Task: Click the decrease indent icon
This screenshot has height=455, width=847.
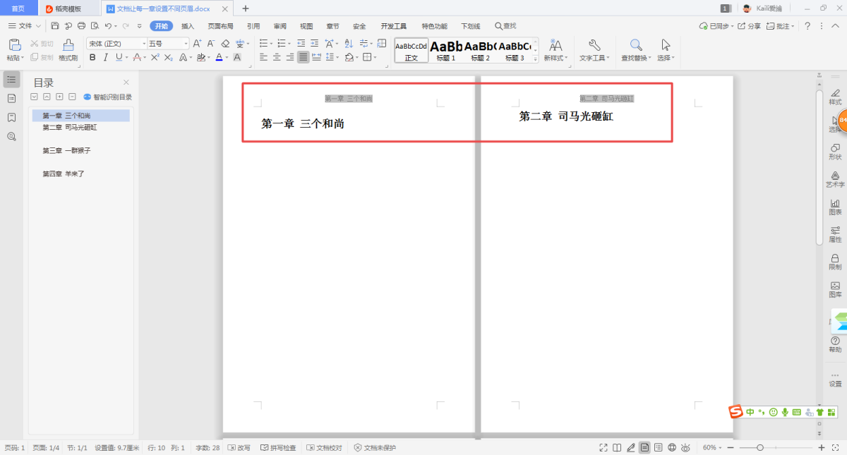Action: point(301,44)
